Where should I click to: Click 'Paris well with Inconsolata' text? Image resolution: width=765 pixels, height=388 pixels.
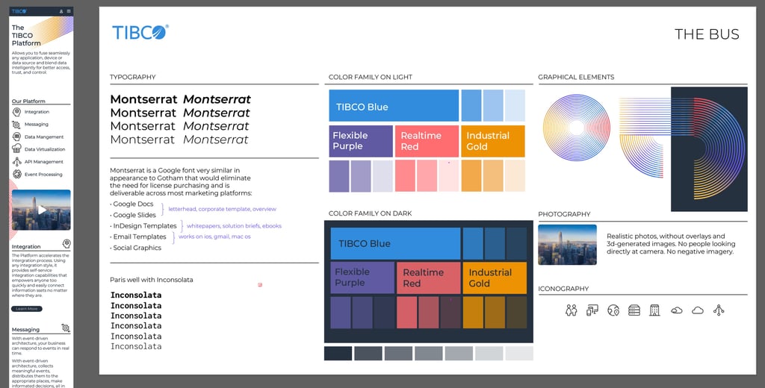tap(151, 280)
